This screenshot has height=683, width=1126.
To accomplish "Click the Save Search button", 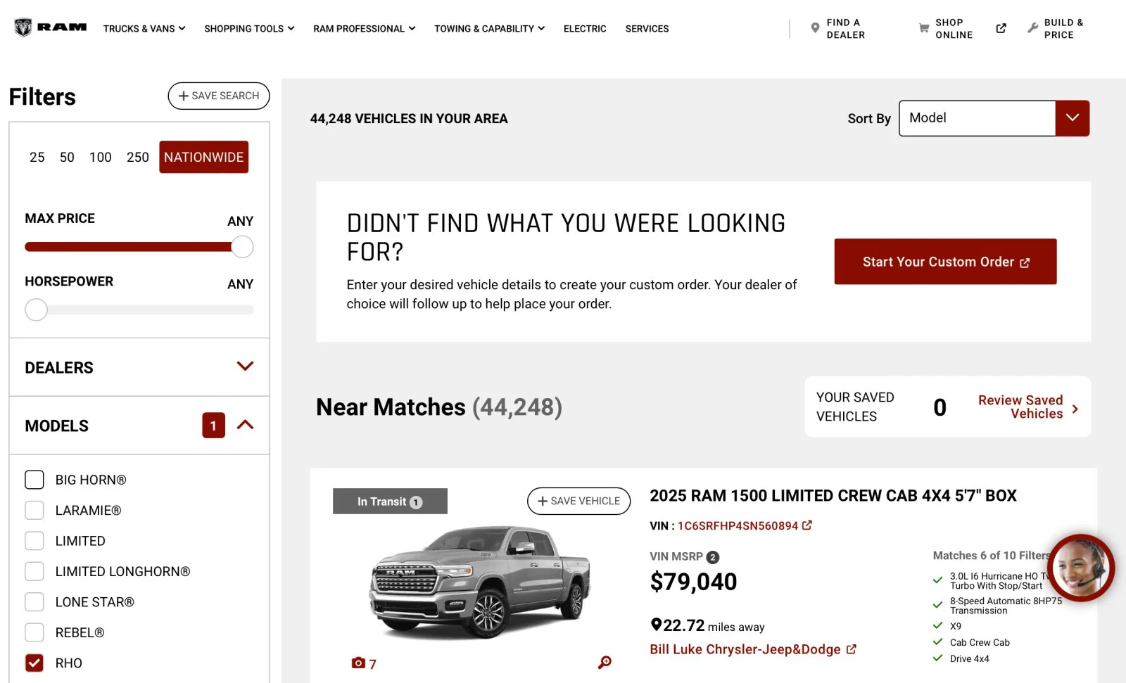I will tap(219, 96).
